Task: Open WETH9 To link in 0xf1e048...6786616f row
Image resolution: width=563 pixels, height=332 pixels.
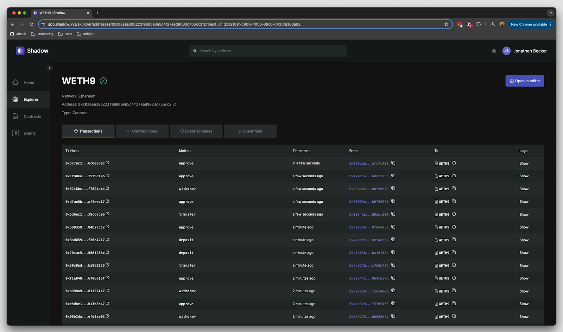Action: pyautogui.click(x=442, y=278)
